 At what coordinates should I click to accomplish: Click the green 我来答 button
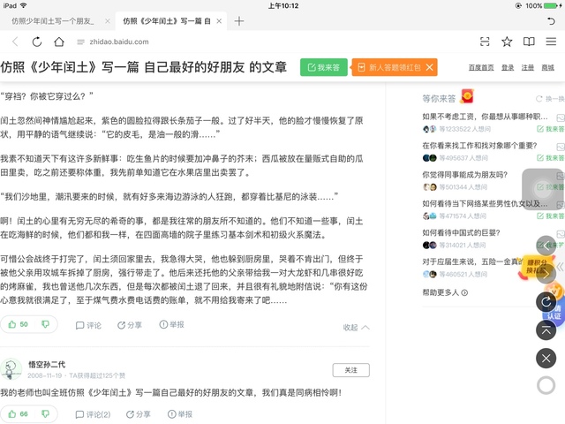click(324, 67)
